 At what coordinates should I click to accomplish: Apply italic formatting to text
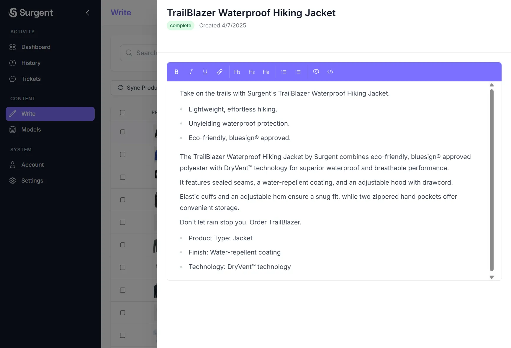[191, 72]
